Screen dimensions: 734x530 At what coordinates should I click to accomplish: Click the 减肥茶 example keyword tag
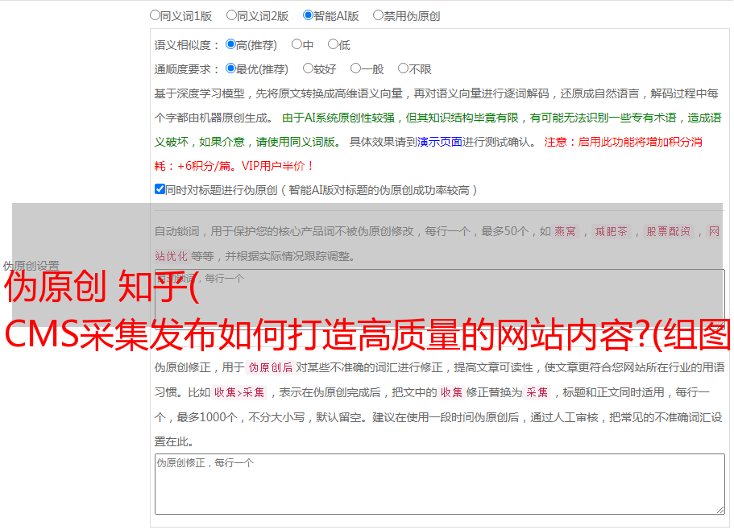pos(612,231)
